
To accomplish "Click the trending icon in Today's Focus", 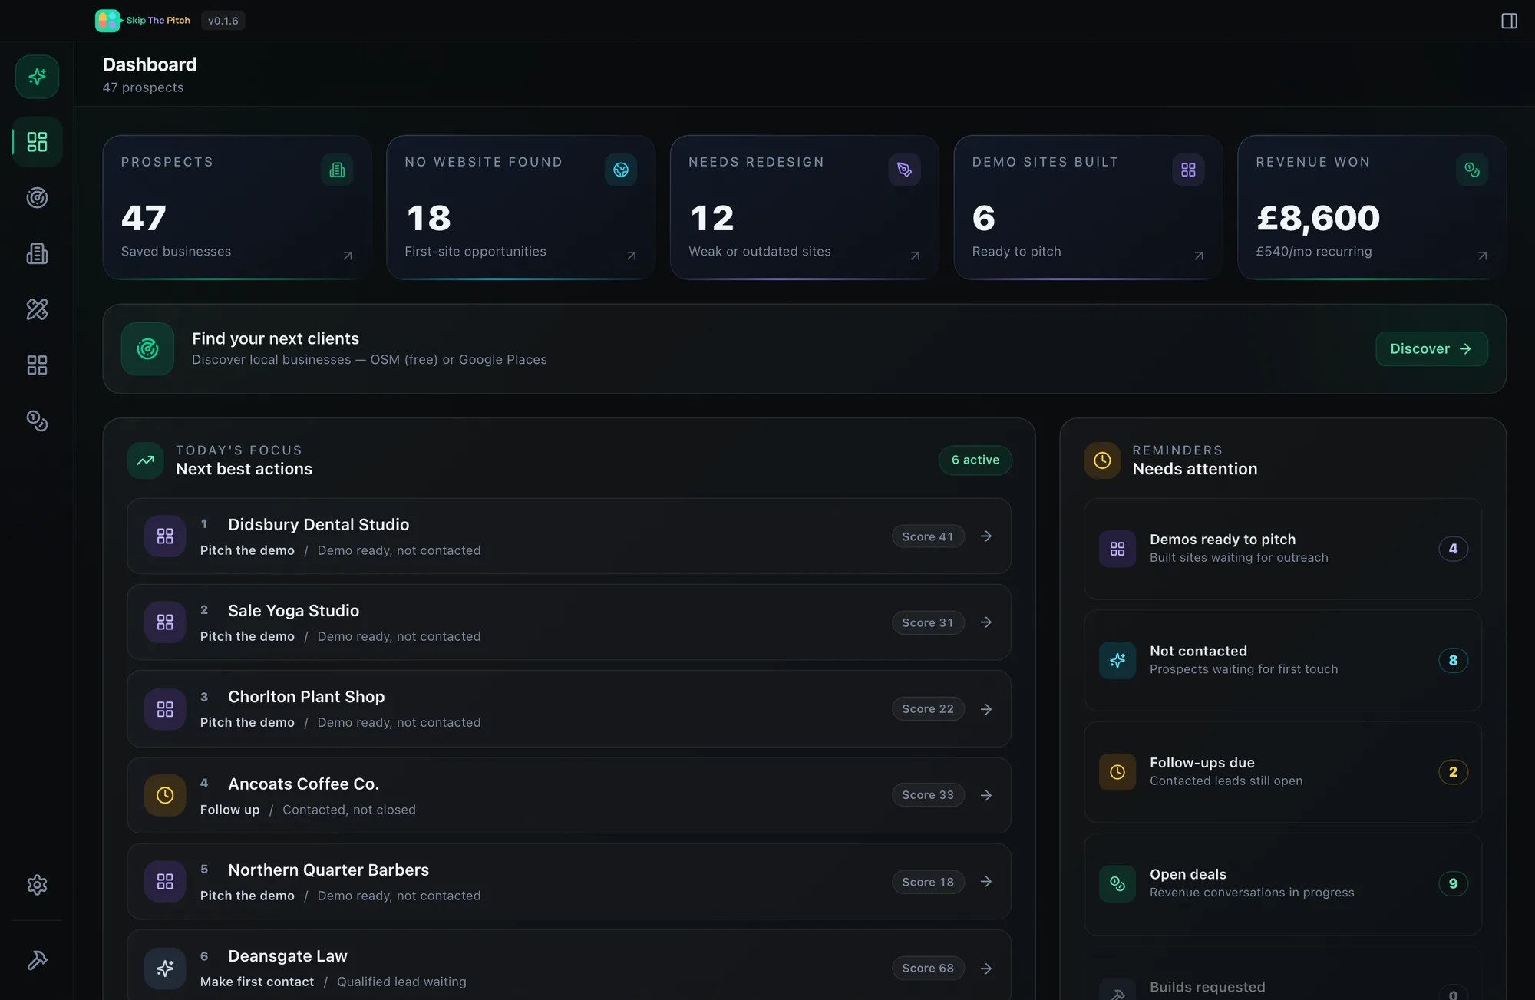I will tap(145, 460).
